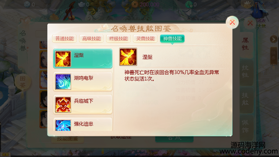Click the large 涅槃 icon in detail panel
279x157 pixels.
(x=128, y=57)
